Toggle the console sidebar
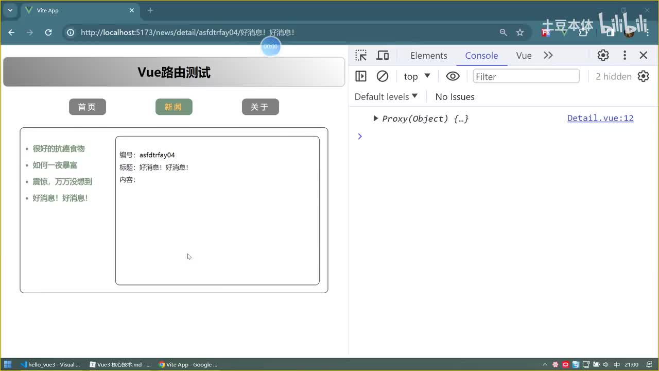Viewport: 659px width, 371px height. point(361,76)
